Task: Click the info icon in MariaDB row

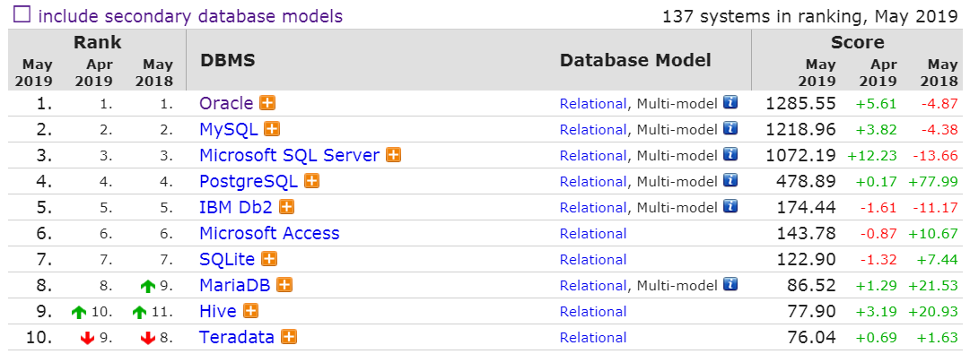Action: coord(730,284)
